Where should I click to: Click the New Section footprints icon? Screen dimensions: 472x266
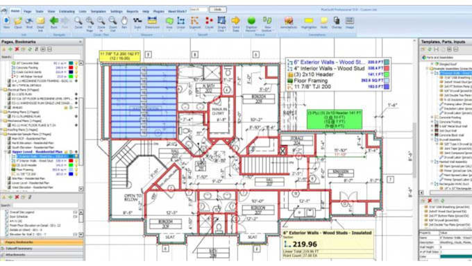click(x=267, y=20)
